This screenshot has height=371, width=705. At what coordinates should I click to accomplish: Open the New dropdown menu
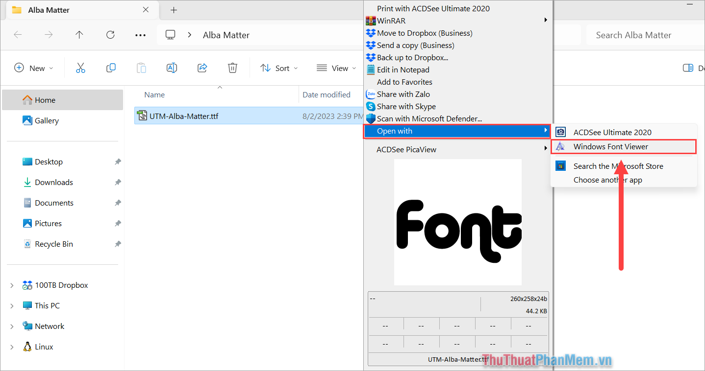[34, 68]
